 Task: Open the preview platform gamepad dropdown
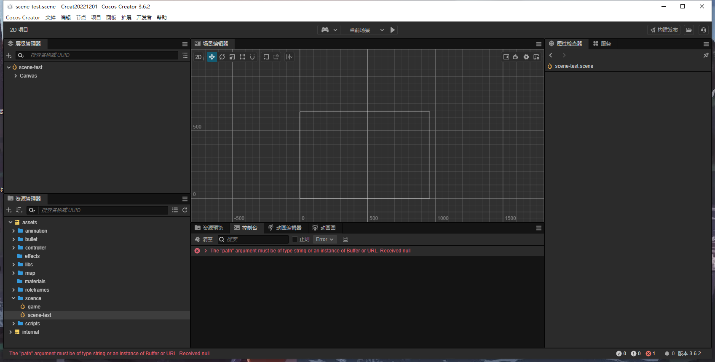coord(329,30)
